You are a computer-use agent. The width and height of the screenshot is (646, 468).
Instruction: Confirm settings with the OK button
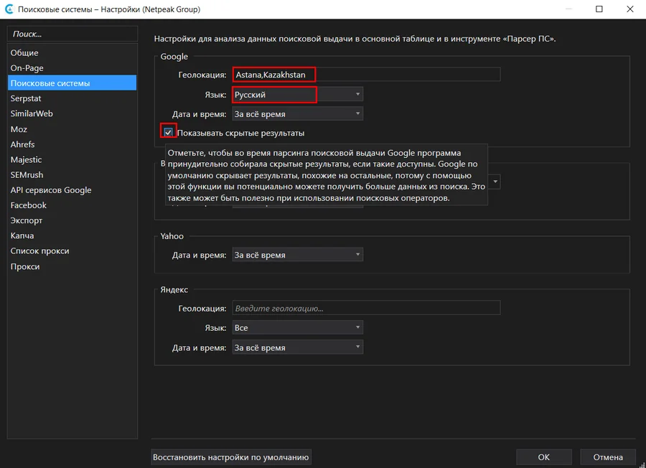tap(544, 457)
